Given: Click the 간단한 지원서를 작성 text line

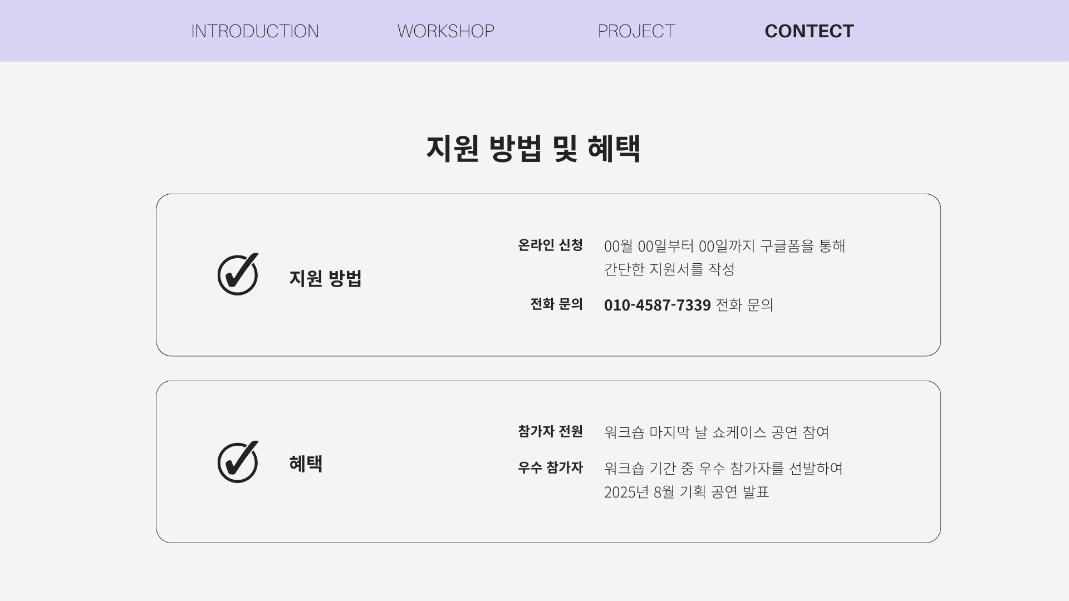Looking at the screenshot, I should point(669,269).
